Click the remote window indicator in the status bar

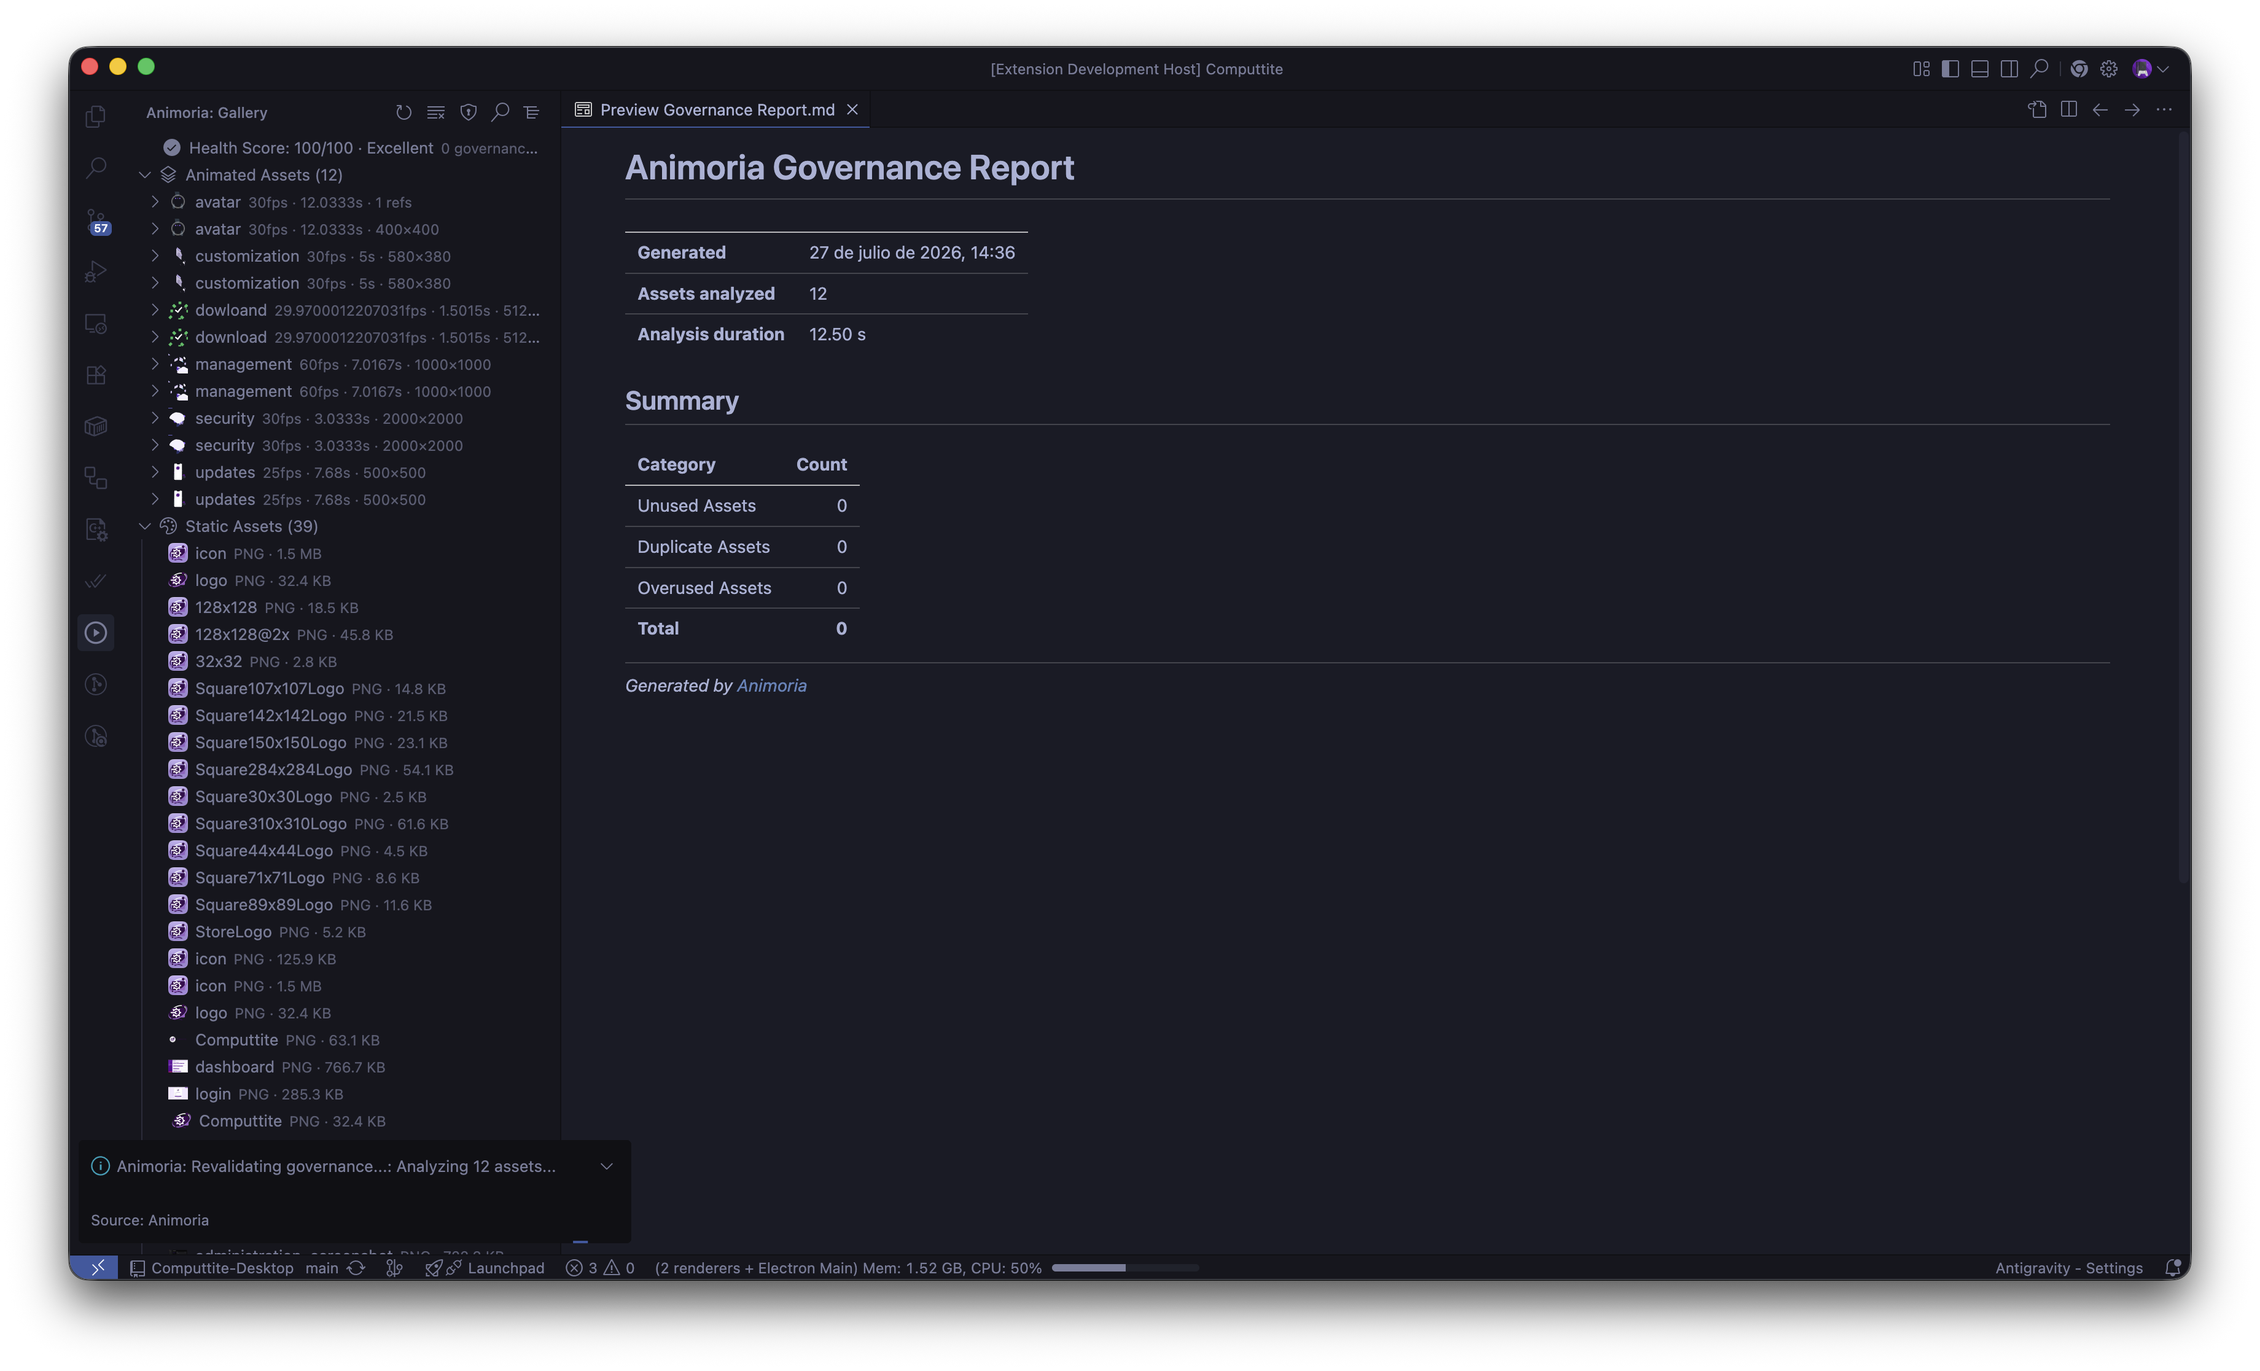coord(97,1267)
